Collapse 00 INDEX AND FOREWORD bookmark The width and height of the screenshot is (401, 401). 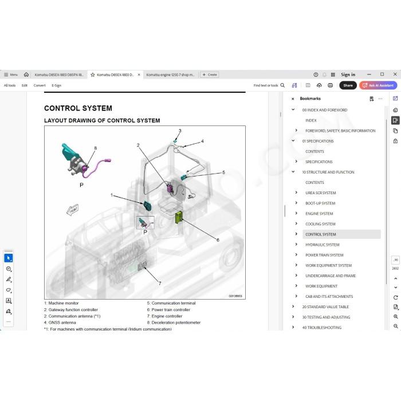pos(293,109)
